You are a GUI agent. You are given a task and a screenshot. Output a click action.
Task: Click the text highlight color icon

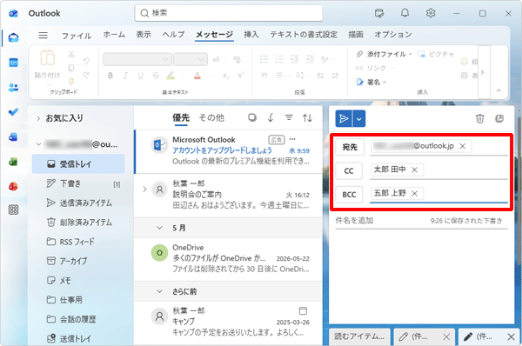coord(171,76)
